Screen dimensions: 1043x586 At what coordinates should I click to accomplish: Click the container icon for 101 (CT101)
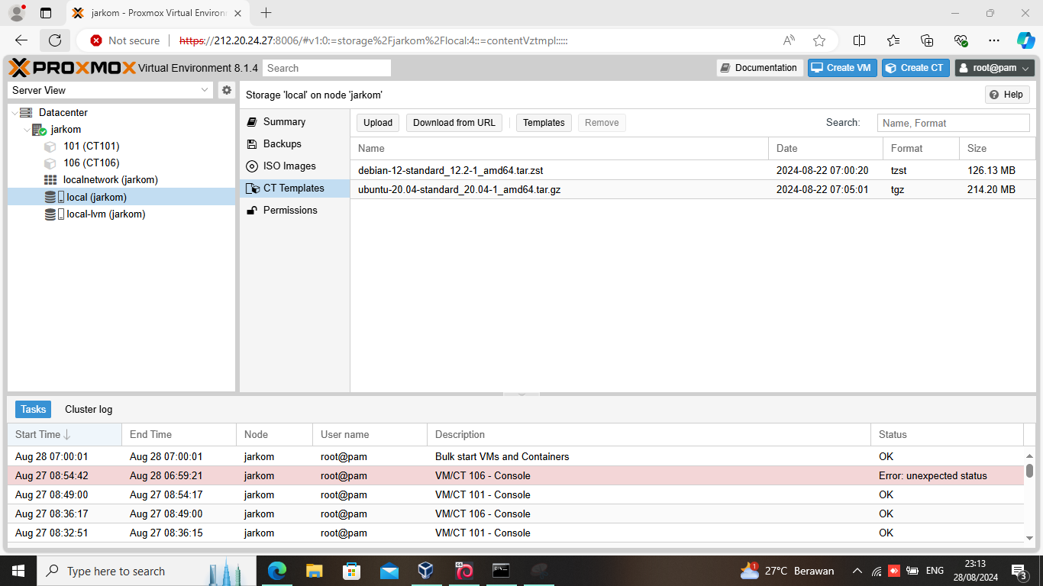(50, 146)
